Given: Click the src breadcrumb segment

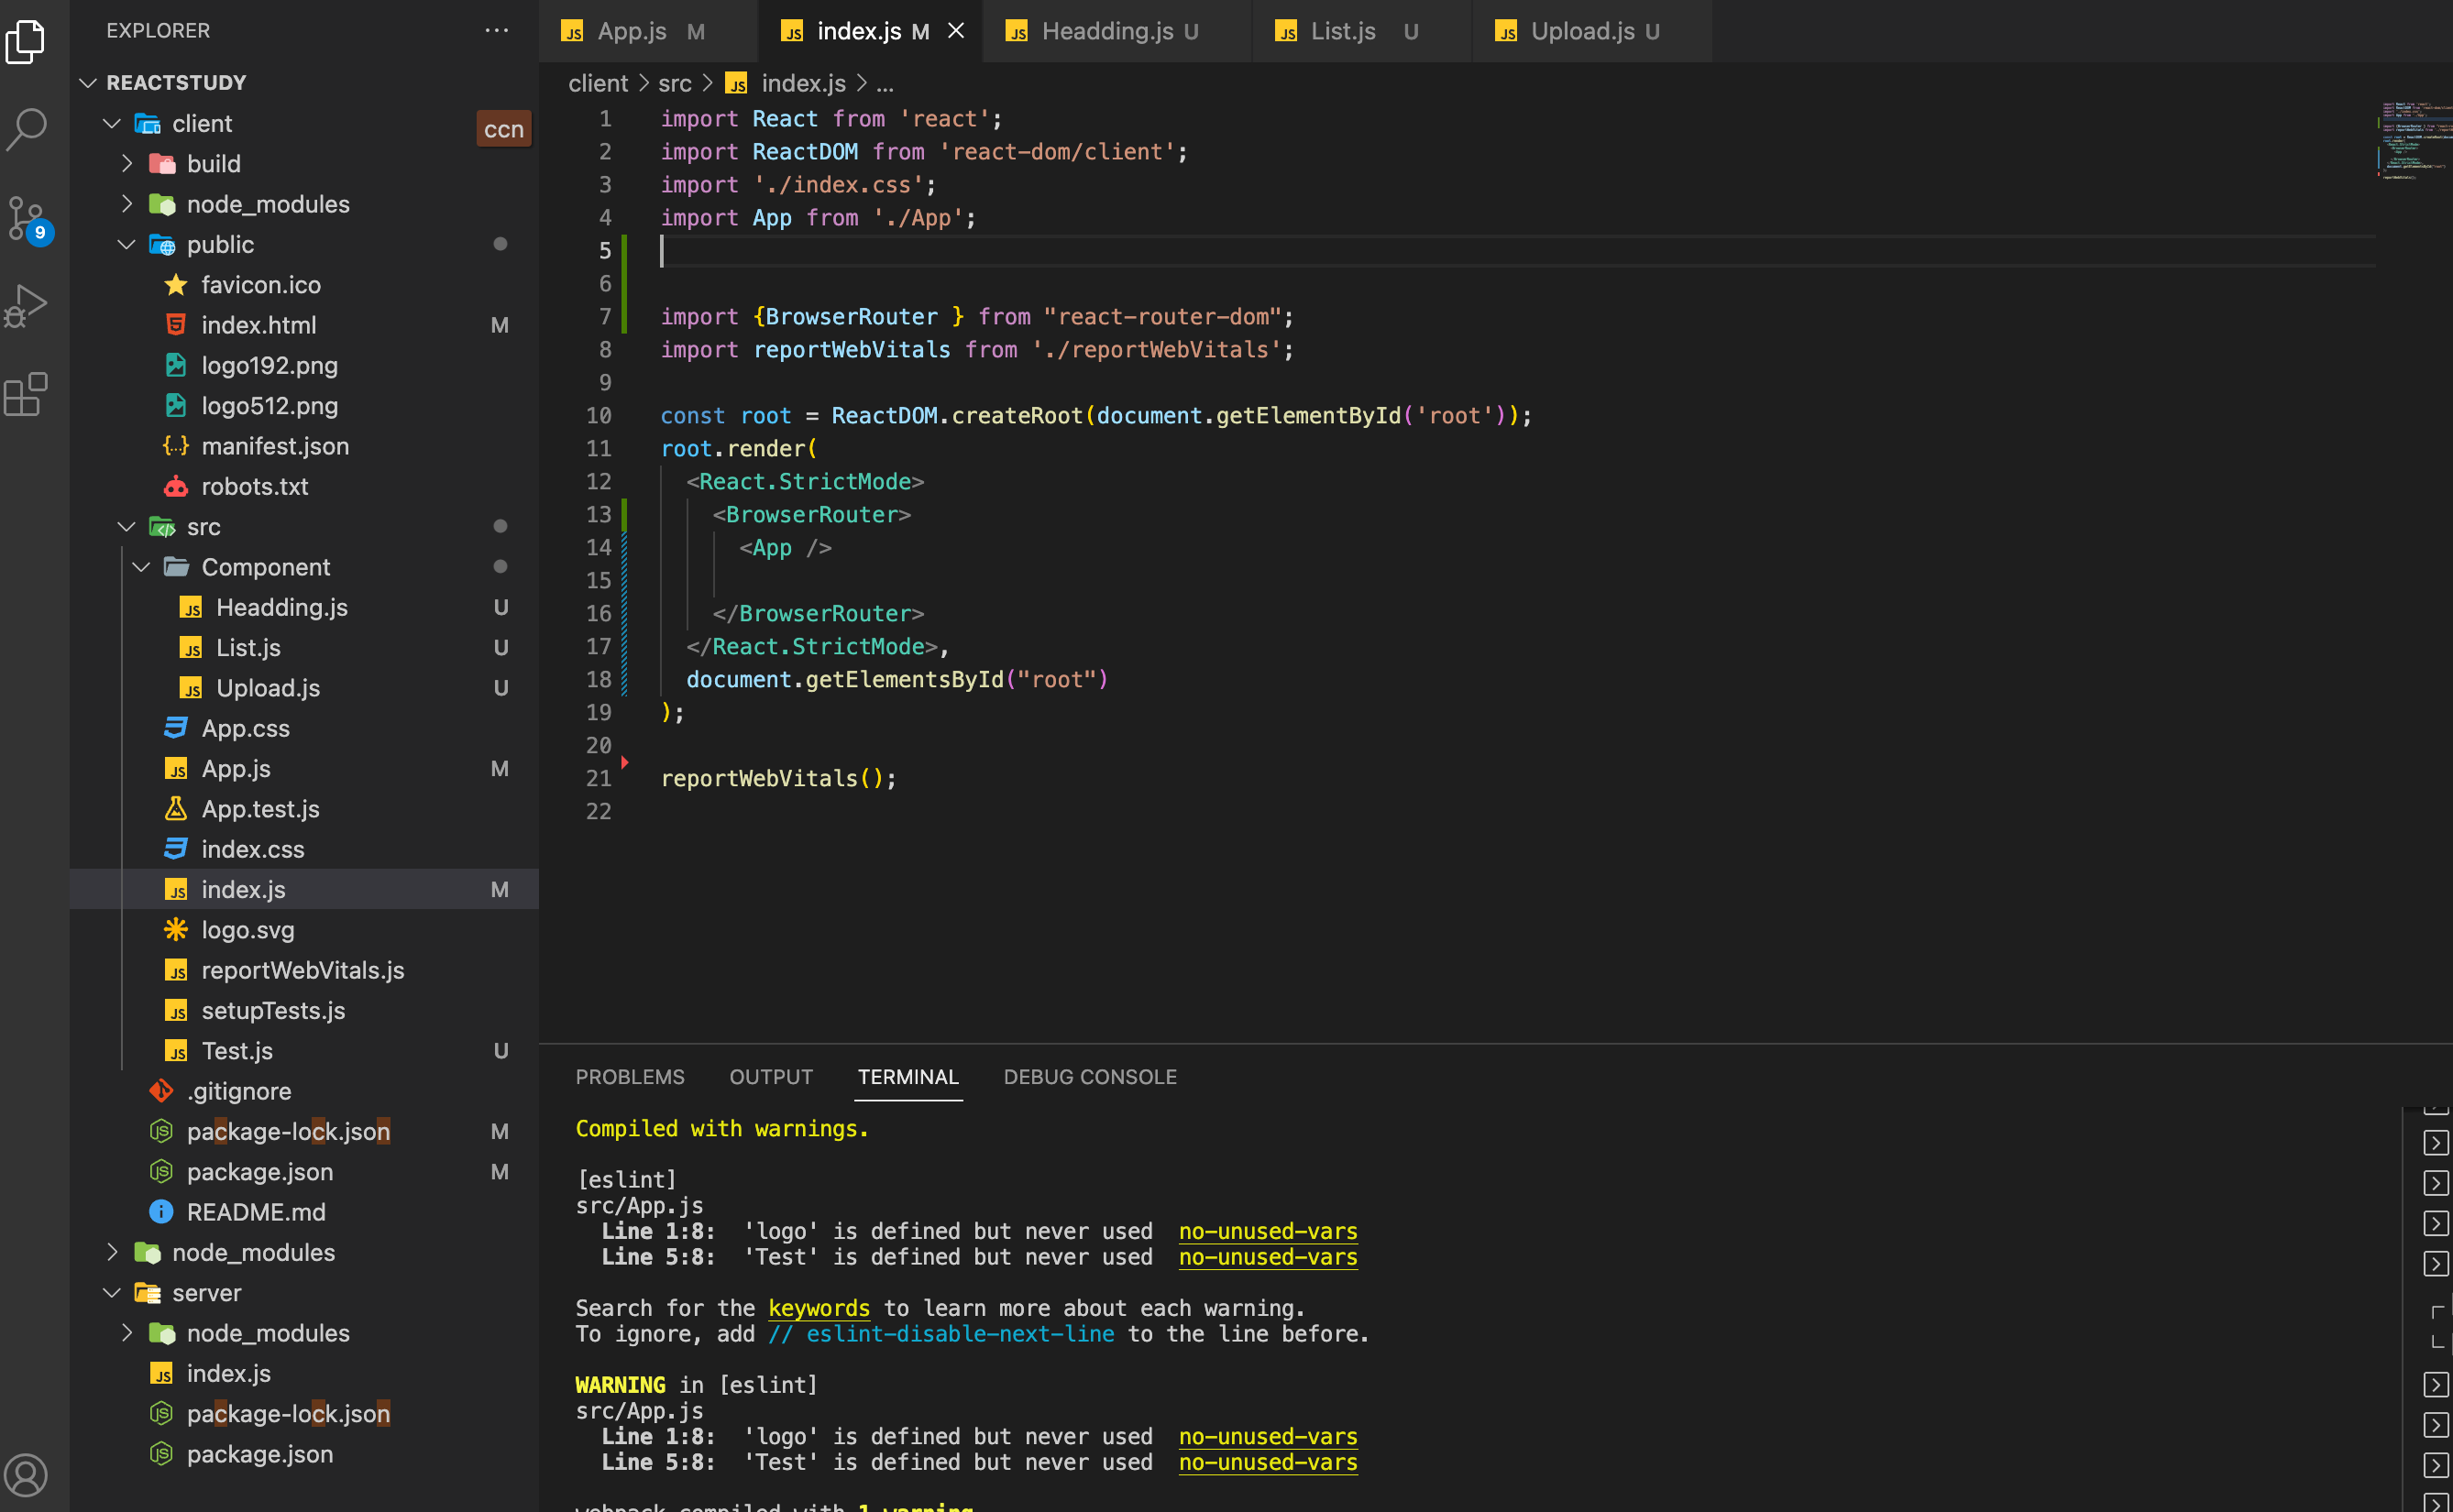Looking at the screenshot, I should (674, 83).
